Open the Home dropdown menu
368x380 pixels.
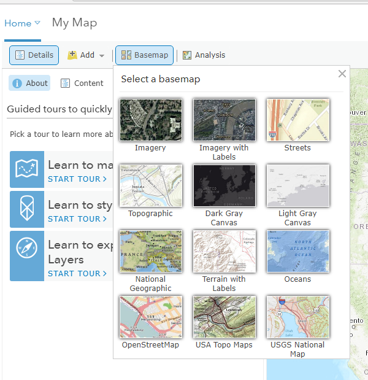[22, 23]
